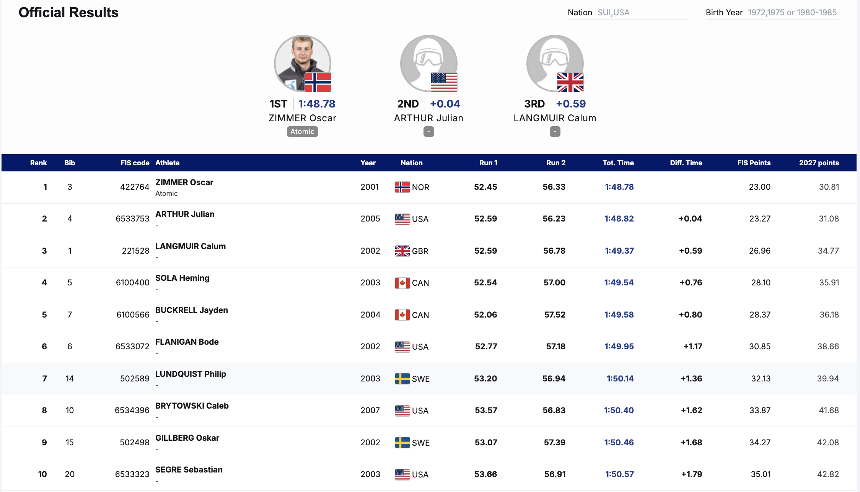Click the Run 1 column header
860x492 pixels.
(488, 163)
